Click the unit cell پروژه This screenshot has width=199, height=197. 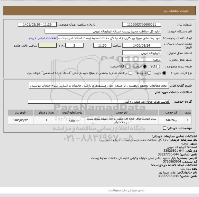(72, 120)
